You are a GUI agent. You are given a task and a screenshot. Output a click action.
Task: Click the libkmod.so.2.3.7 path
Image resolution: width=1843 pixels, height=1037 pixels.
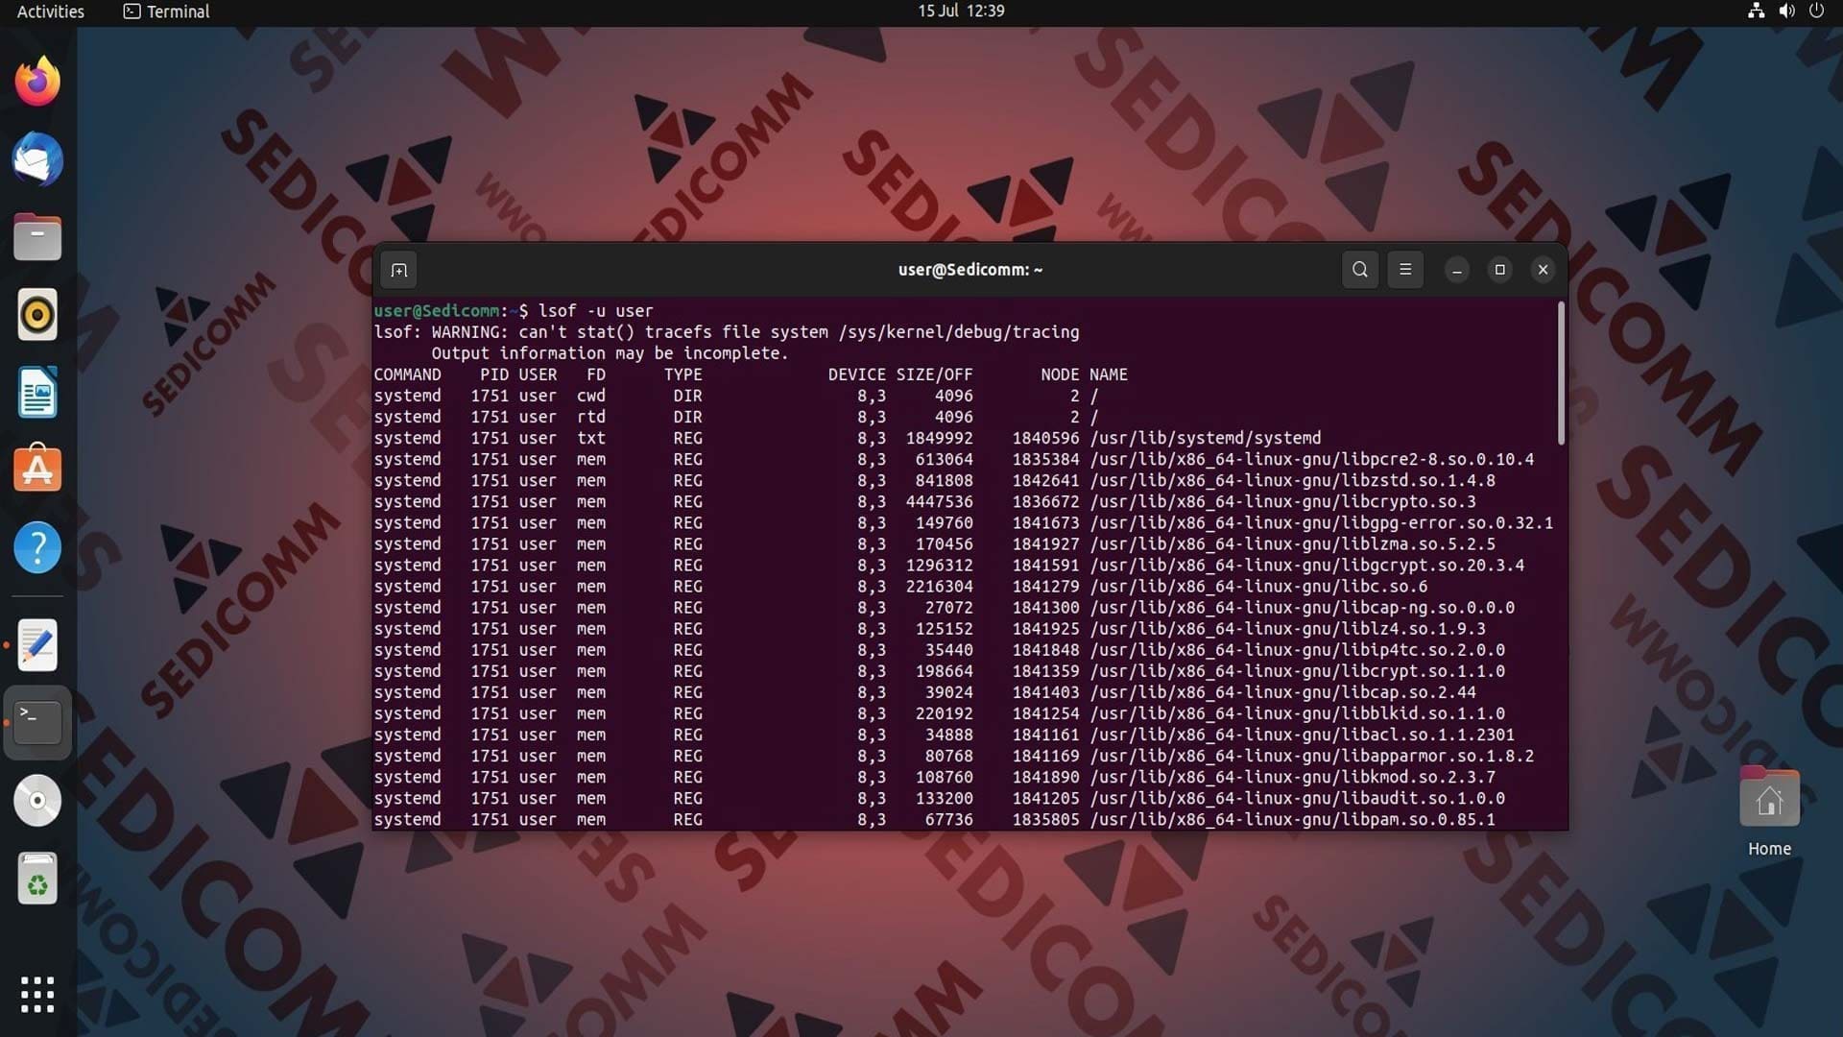click(x=1293, y=777)
